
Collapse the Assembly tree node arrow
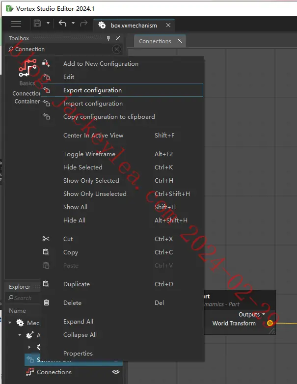pos(20,335)
